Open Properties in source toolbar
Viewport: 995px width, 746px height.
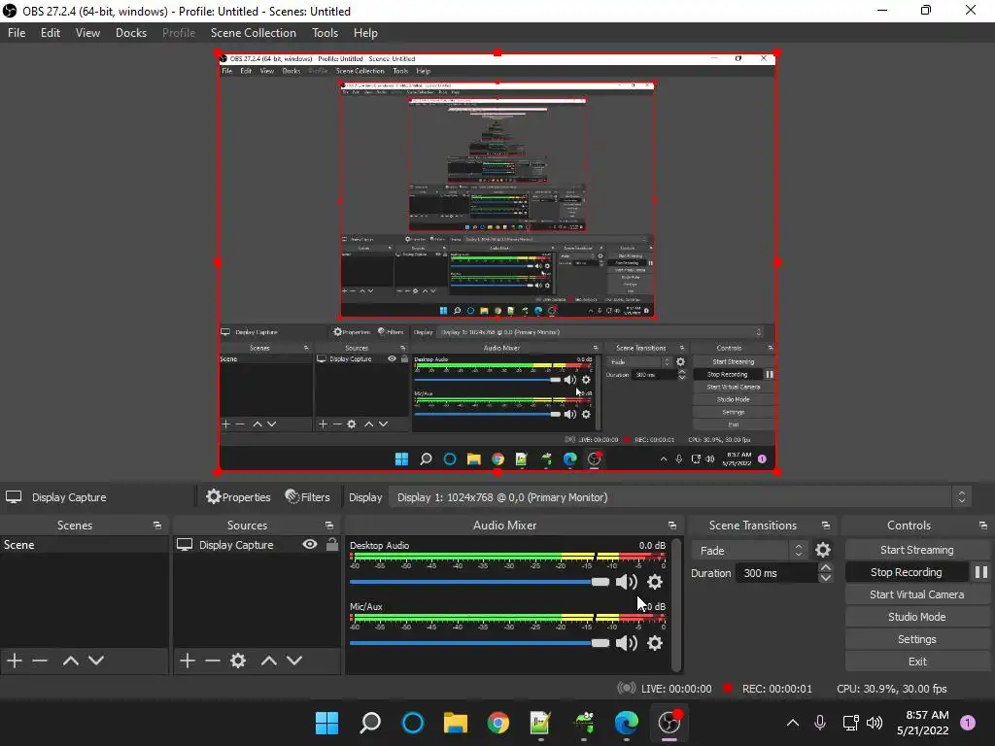click(x=238, y=497)
